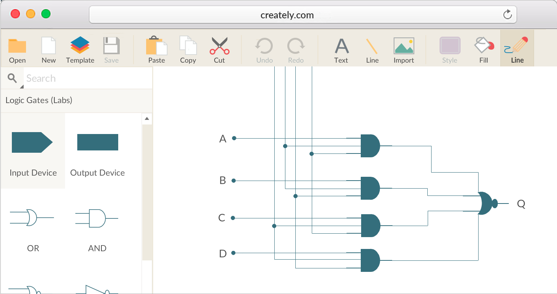This screenshot has height=294, width=557.
Task: Select input label A on canvas
Action: click(223, 139)
